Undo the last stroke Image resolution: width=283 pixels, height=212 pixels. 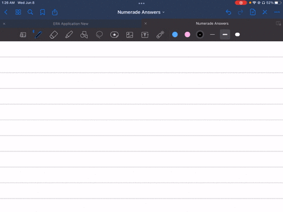click(x=228, y=12)
